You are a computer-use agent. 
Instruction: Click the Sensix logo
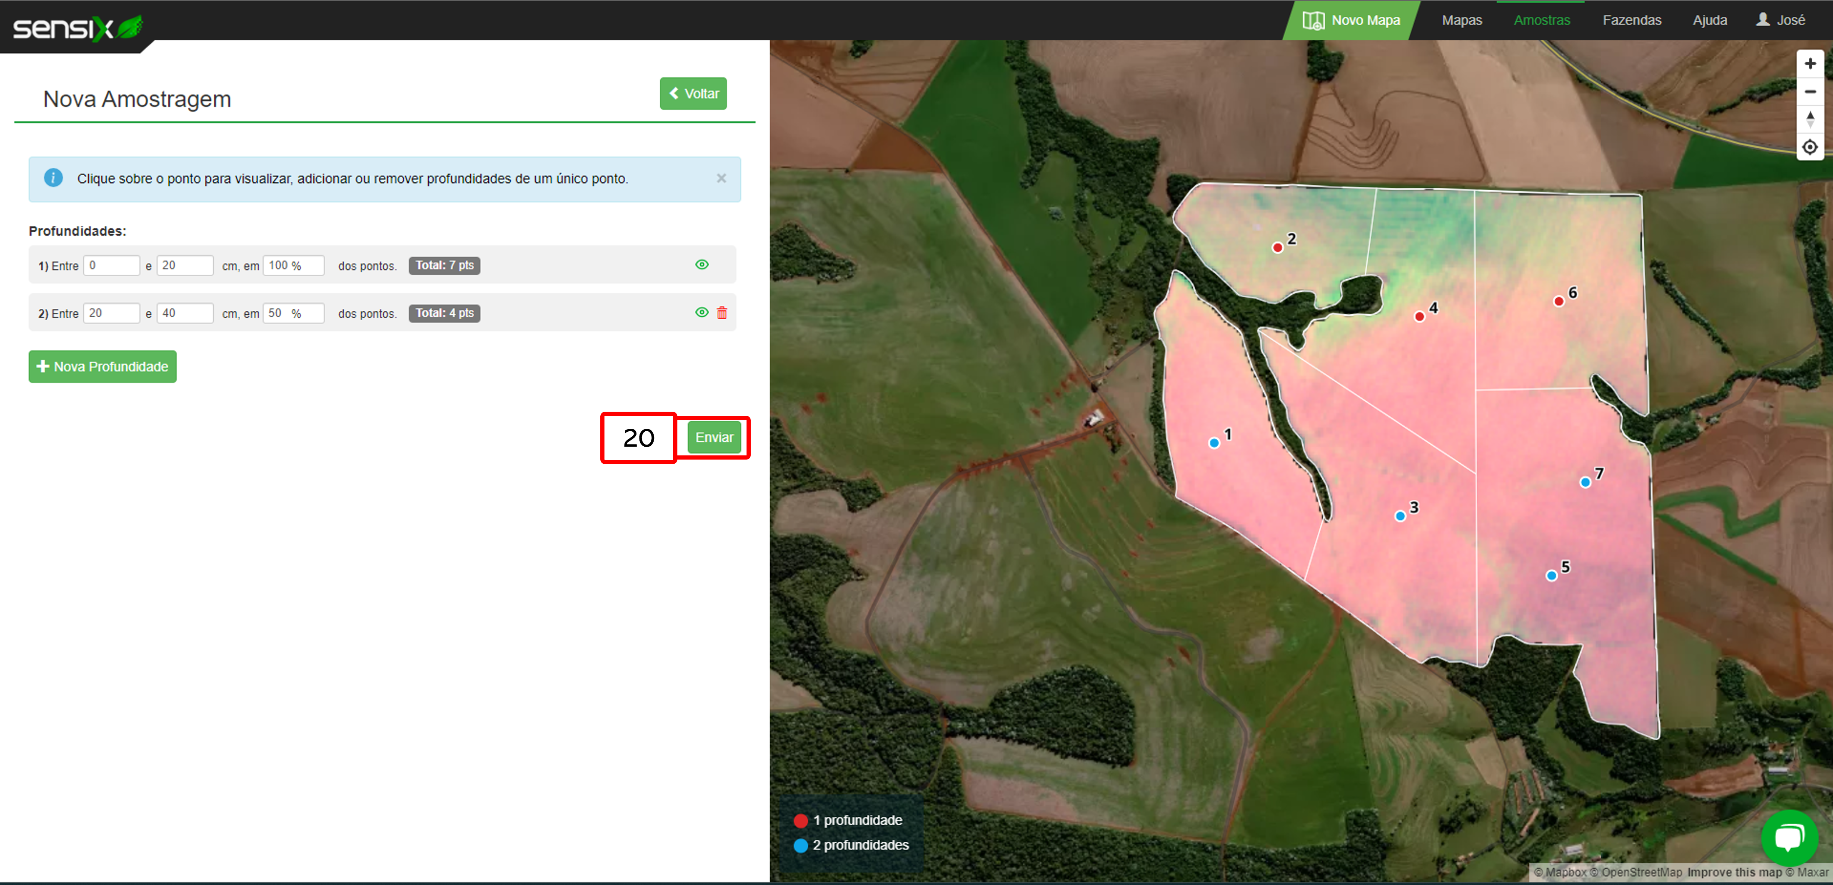coord(77,28)
